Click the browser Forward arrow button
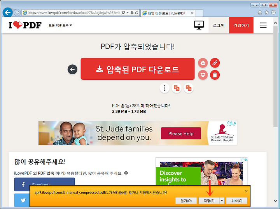The width and height of the screenshot is (280, 209). (17, 12)
